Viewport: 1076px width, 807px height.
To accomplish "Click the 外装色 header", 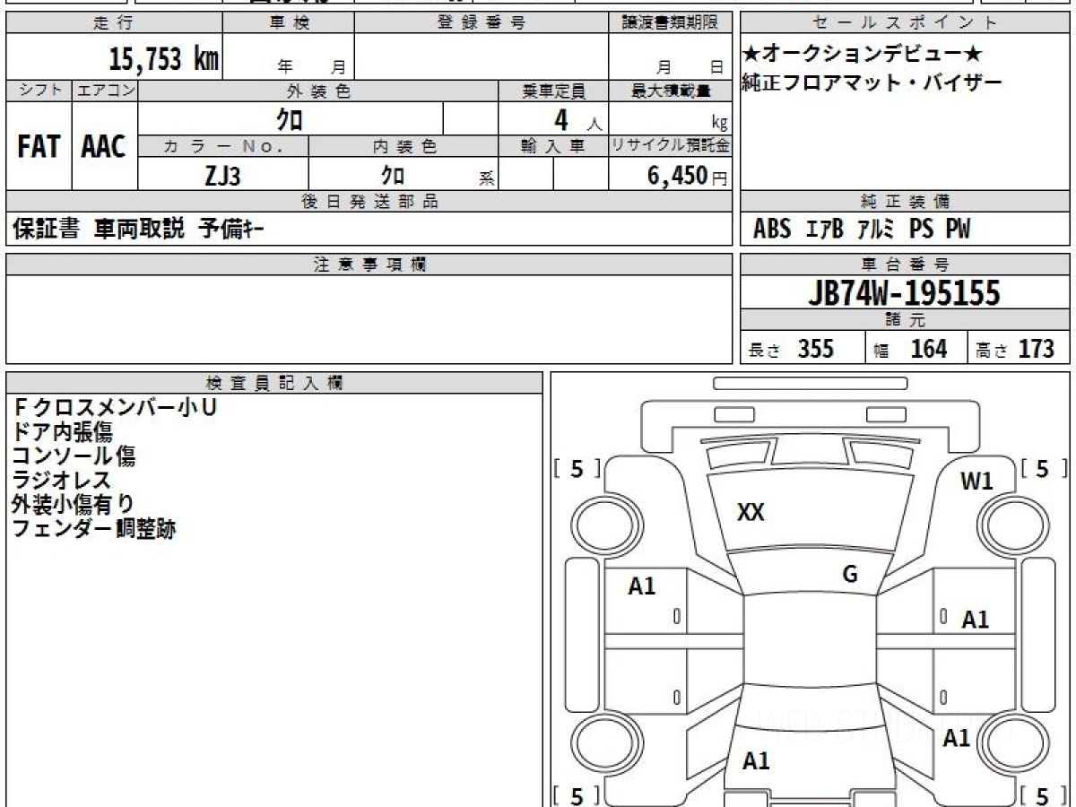I will 318,91.
